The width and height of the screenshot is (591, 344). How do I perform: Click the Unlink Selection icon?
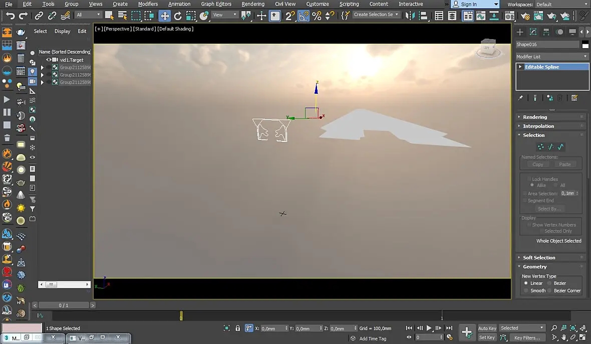click(x=52, y=16)
